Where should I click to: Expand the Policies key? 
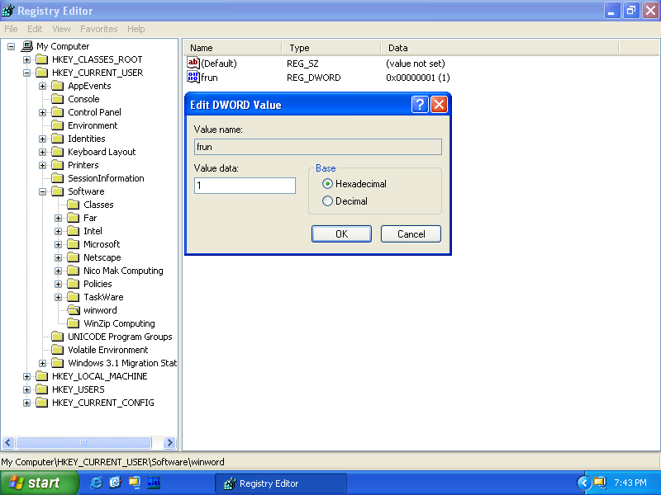58,284
